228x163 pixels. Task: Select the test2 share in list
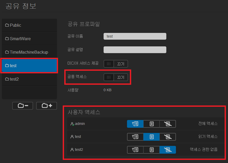[x=29, y=79]
